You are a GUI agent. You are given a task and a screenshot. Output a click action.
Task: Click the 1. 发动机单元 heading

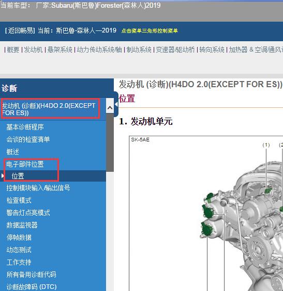(146, 122)
